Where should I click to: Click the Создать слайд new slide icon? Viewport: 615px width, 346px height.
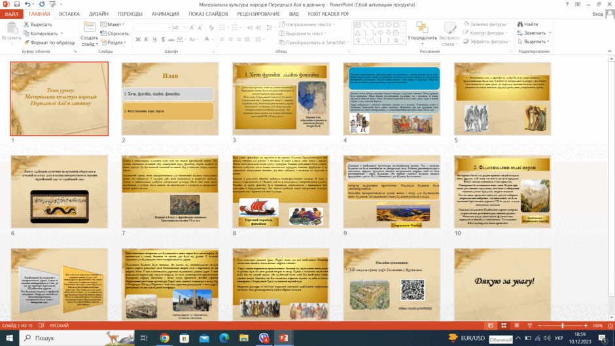89,27
